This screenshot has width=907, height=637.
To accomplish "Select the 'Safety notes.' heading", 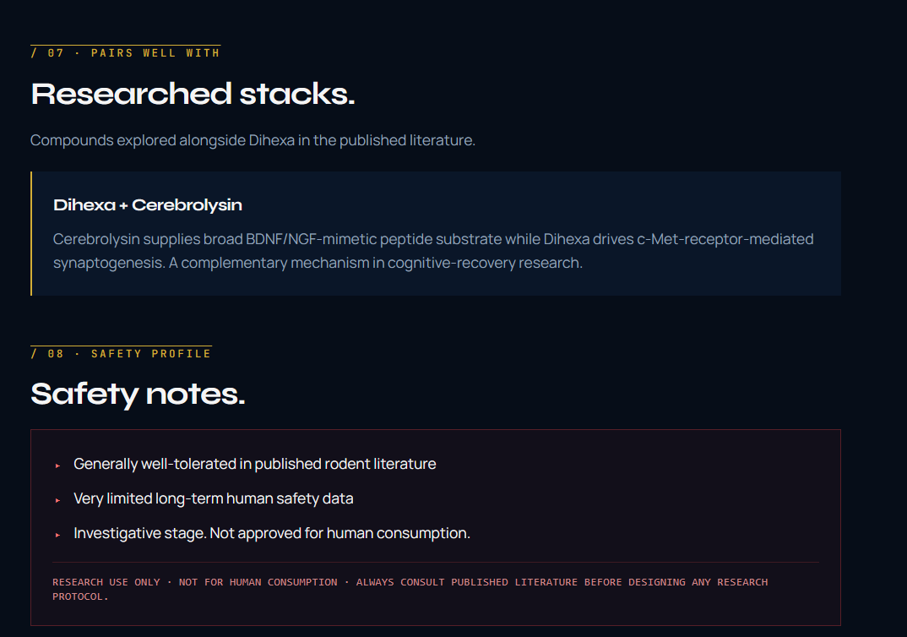I will [138, 394].
